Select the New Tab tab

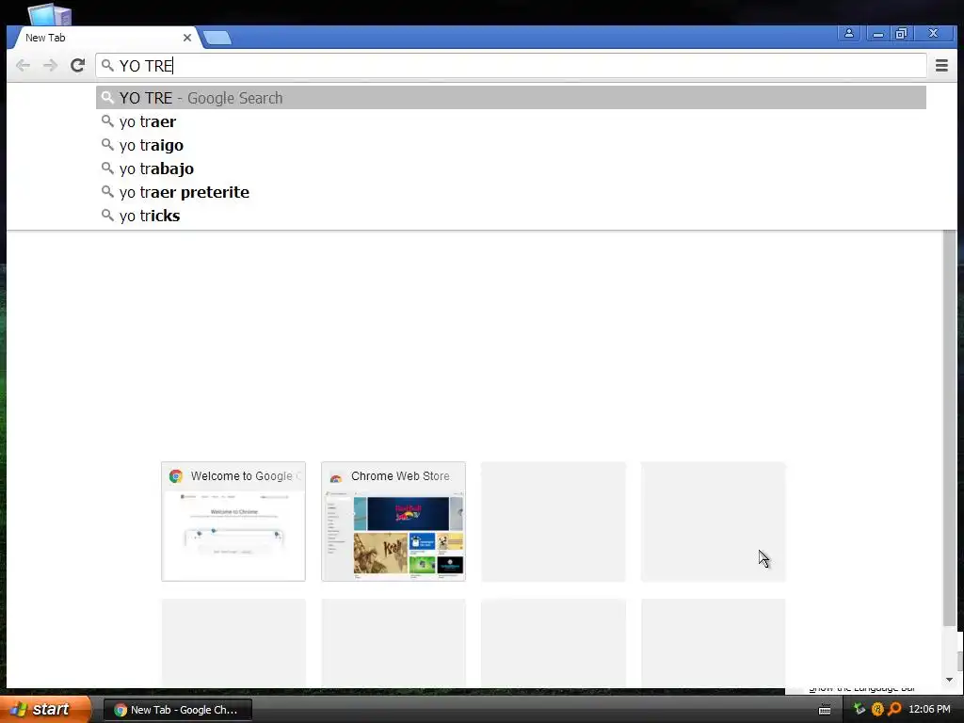click(104, 38)
